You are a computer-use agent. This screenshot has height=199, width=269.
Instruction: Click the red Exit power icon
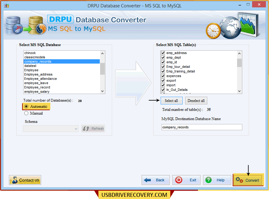tap(179, 180)
